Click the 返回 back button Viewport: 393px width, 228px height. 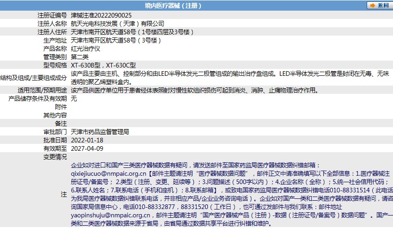pyautogui.click(x=380, y=5)
